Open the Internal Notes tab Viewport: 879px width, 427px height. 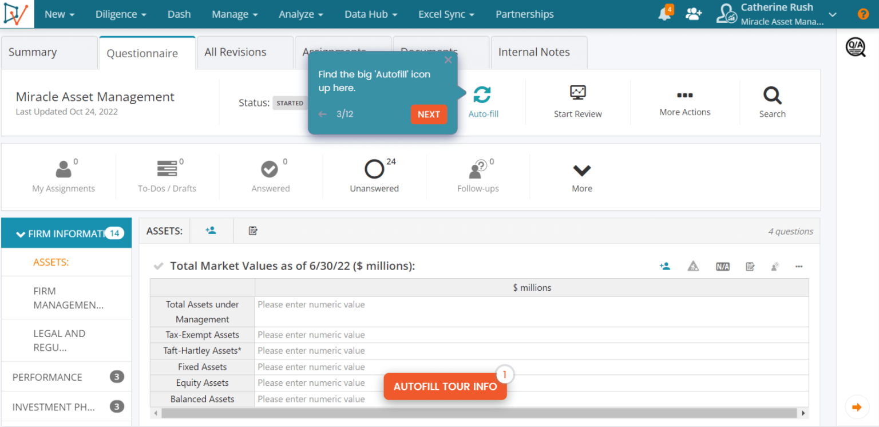coord(533,52)
